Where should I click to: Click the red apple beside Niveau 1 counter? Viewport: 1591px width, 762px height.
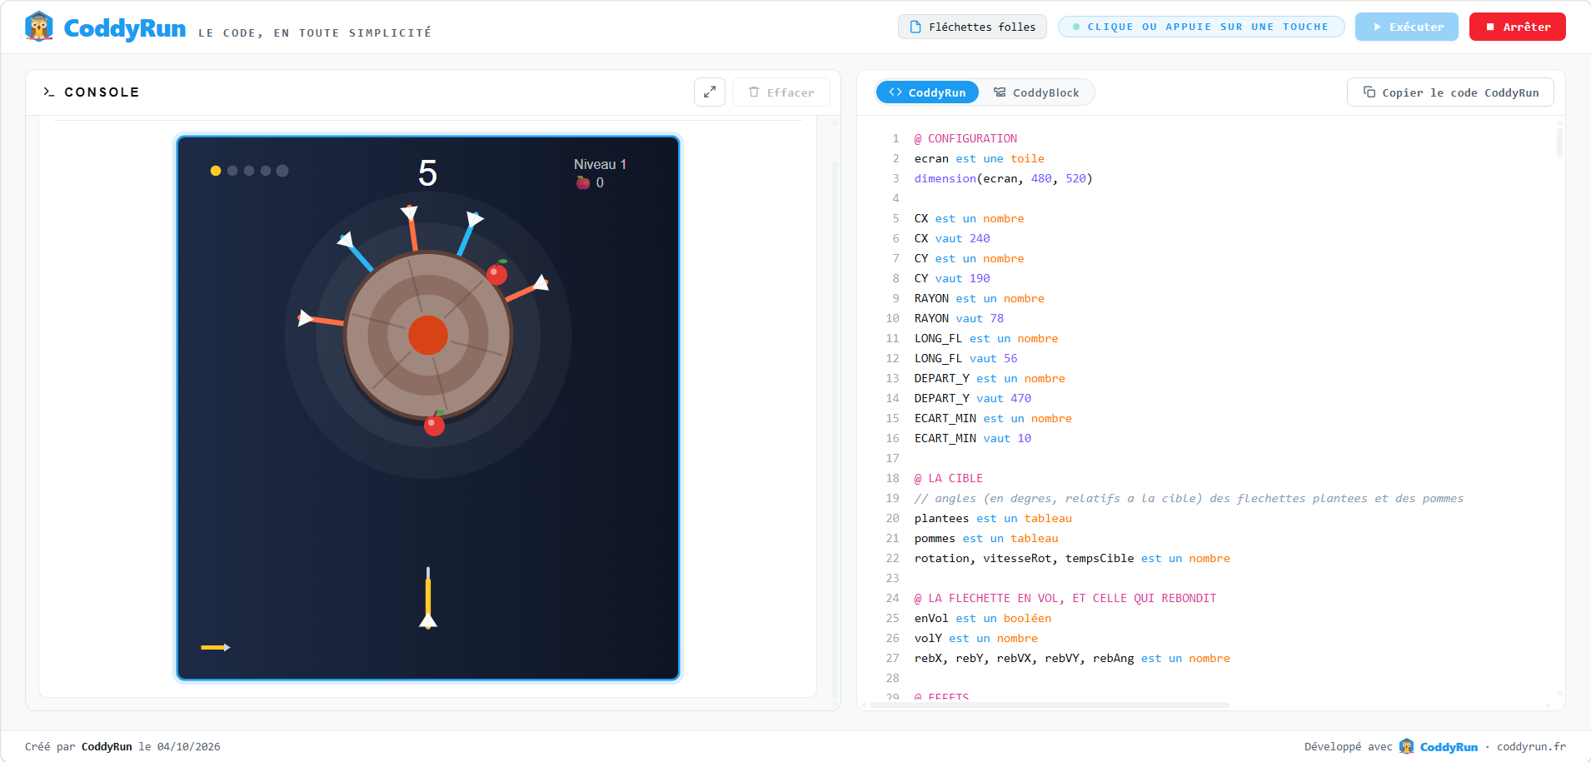[583, 182]
